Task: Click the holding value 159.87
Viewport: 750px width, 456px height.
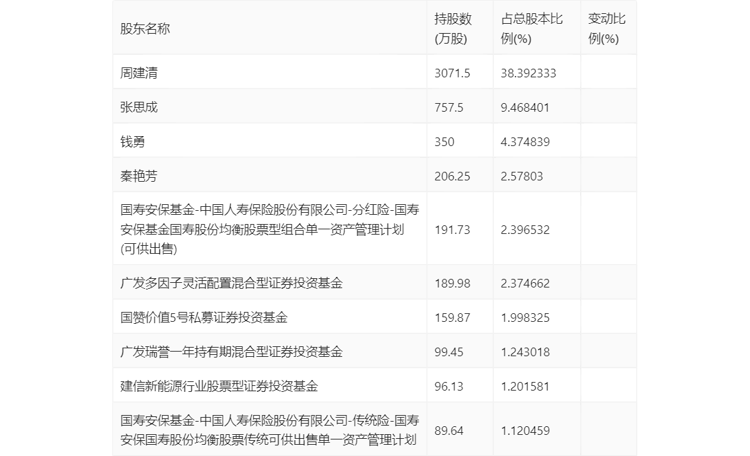Action: click(452, 318)
